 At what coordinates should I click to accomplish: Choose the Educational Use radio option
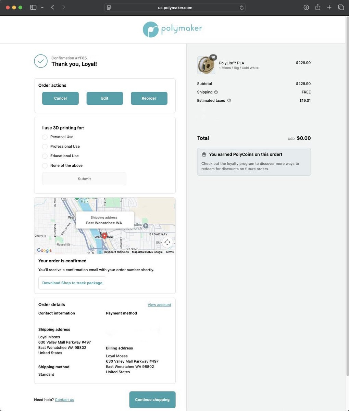(x=45, y=156)
